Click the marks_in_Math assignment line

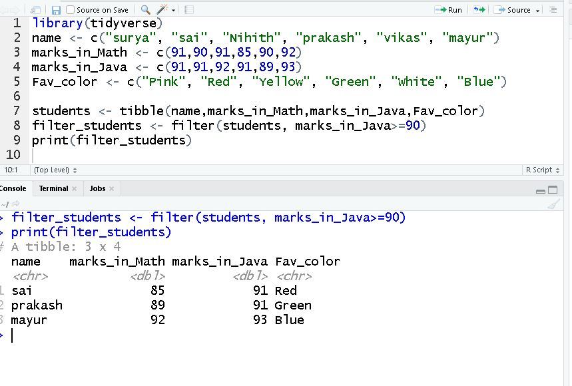point(166,53)
